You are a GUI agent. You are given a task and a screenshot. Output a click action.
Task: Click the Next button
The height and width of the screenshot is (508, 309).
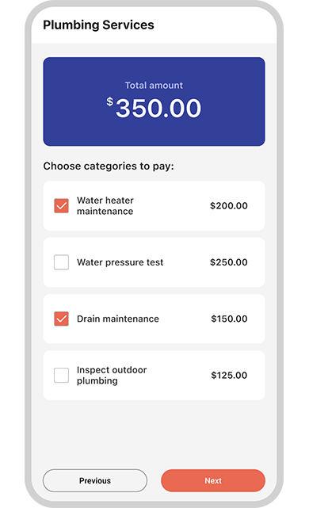(213, 480)
